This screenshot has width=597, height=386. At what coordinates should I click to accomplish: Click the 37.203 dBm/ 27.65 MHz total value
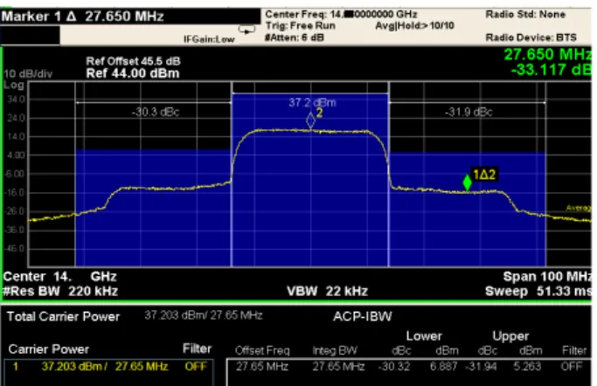coord(204,315)
